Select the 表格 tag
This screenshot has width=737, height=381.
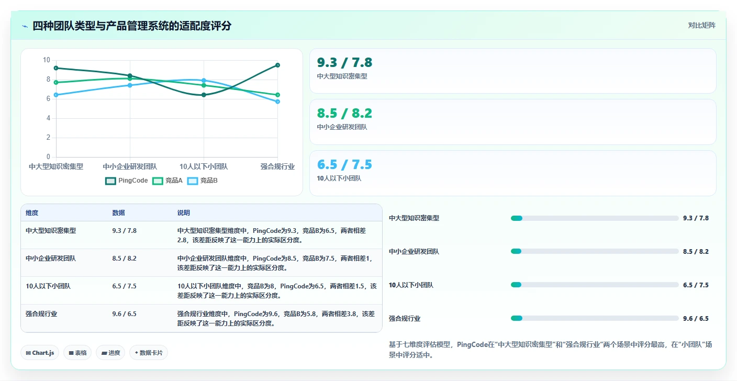pyautogui.click(x=78, y=353)
